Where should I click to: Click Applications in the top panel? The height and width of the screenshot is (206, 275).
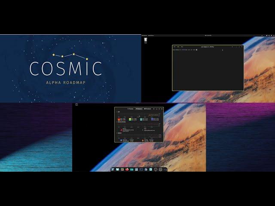(151, 36)
